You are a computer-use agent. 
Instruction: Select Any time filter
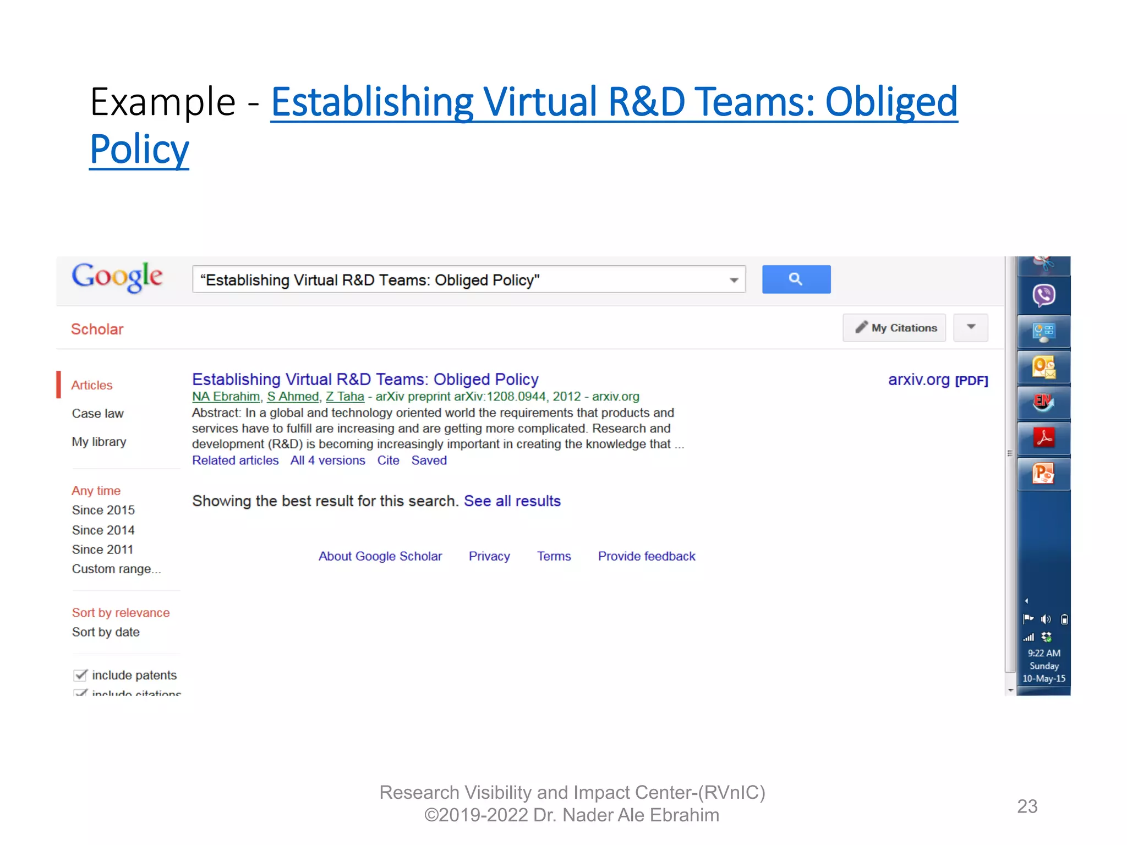tap(96, 491)
